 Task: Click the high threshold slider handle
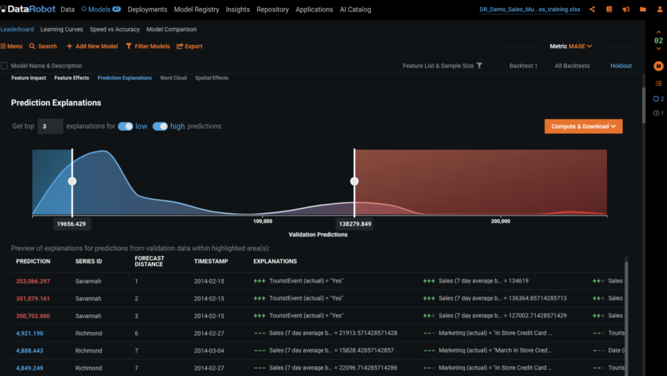click(x=354, y=182)
